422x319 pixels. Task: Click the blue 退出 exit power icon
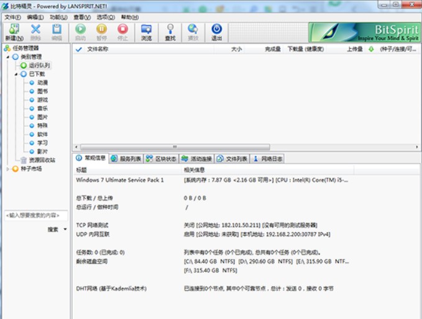tap(217, 32)
